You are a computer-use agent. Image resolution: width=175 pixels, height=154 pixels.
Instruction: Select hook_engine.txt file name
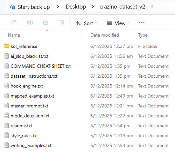[x=27, y=86]
